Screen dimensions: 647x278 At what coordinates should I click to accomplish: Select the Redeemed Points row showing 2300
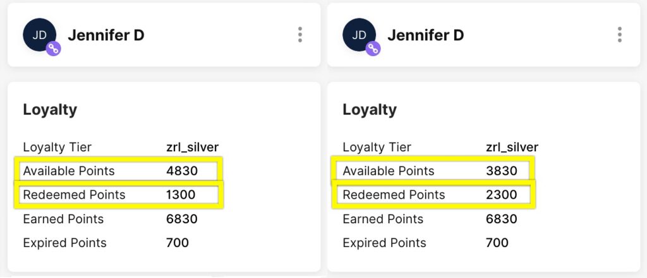point(433,195)
